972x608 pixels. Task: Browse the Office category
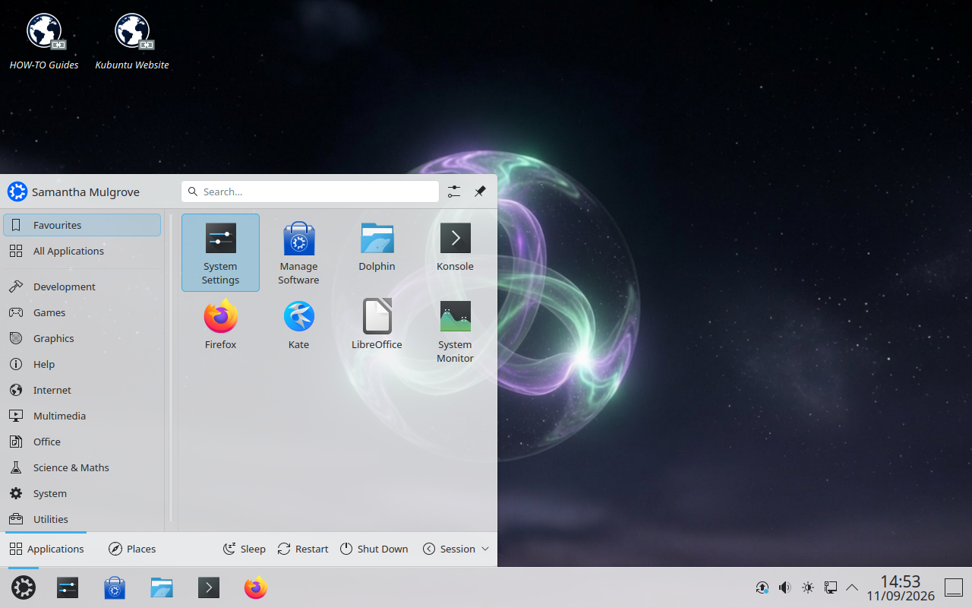click(x=82, y=442)
